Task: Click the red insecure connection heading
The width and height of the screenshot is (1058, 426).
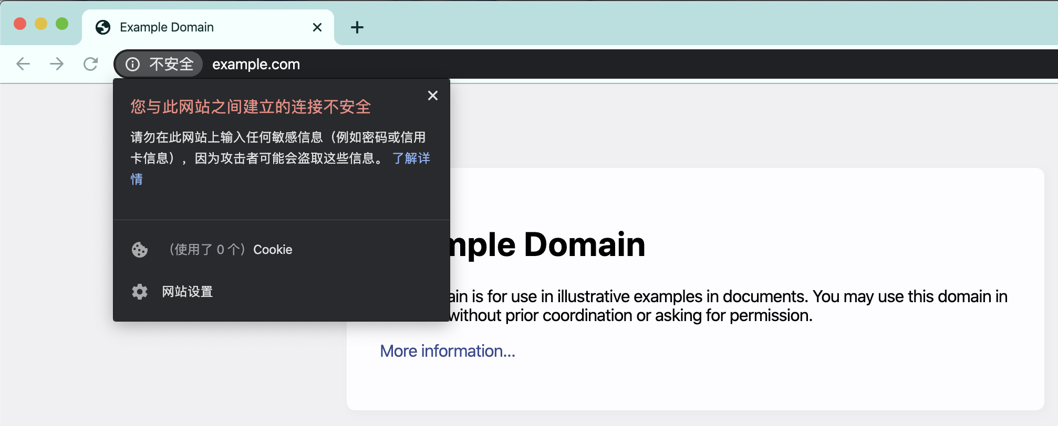Action: pyautogui.click(x=251, y=107)
